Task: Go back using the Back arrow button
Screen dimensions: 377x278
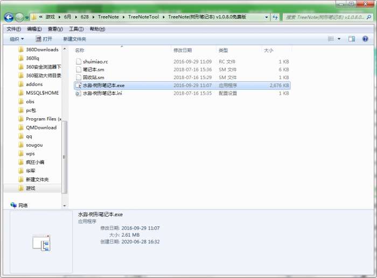Action: point(9,17)
